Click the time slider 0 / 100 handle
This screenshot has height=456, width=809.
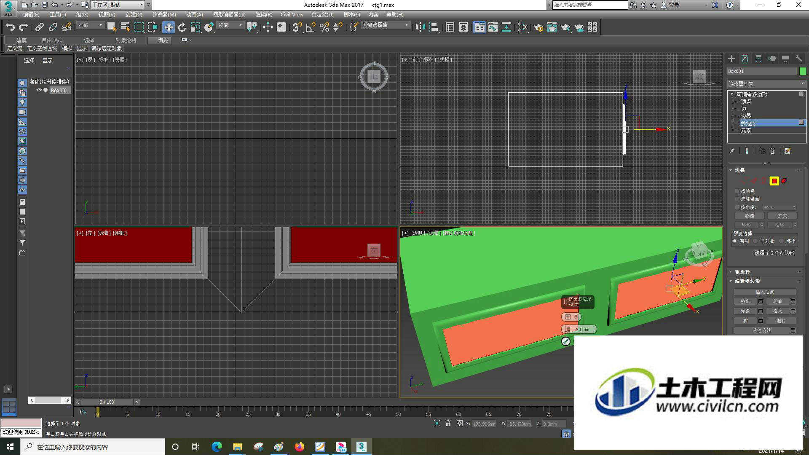pos(107,402)
